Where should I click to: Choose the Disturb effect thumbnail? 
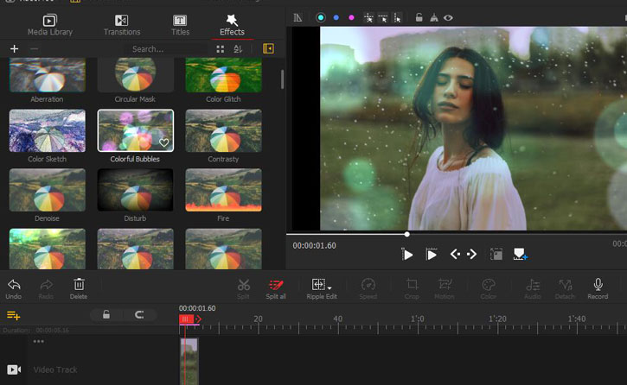click(136, 190)
